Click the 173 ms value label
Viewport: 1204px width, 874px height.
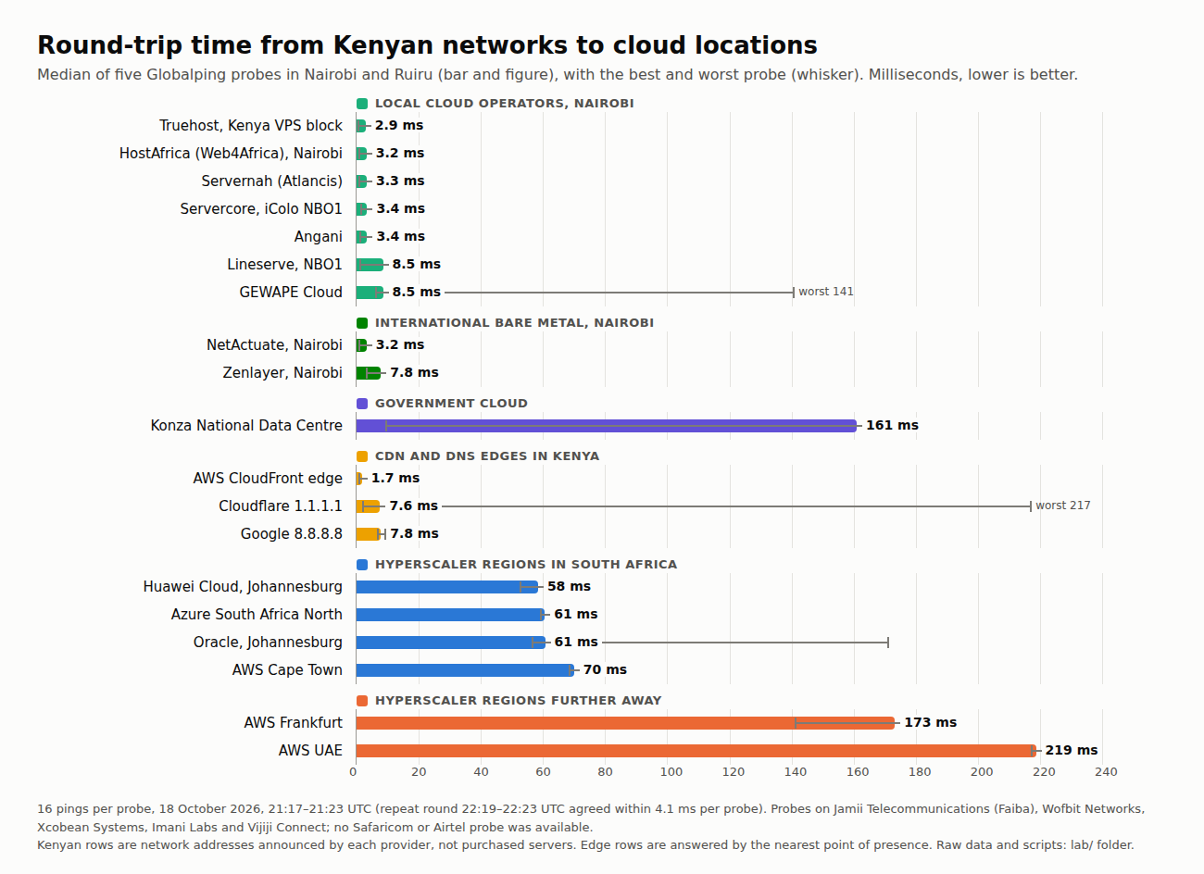pyautogui.click(x=930, y=723)
